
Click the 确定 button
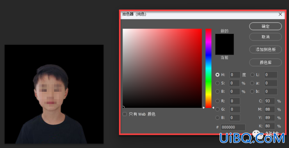(265, 26)
